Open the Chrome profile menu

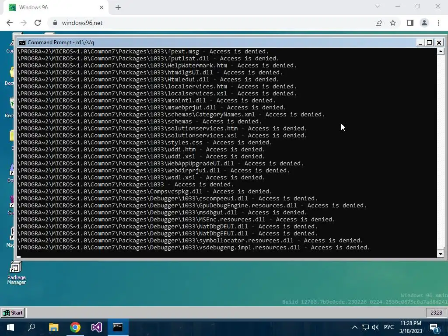click(424, 23)
